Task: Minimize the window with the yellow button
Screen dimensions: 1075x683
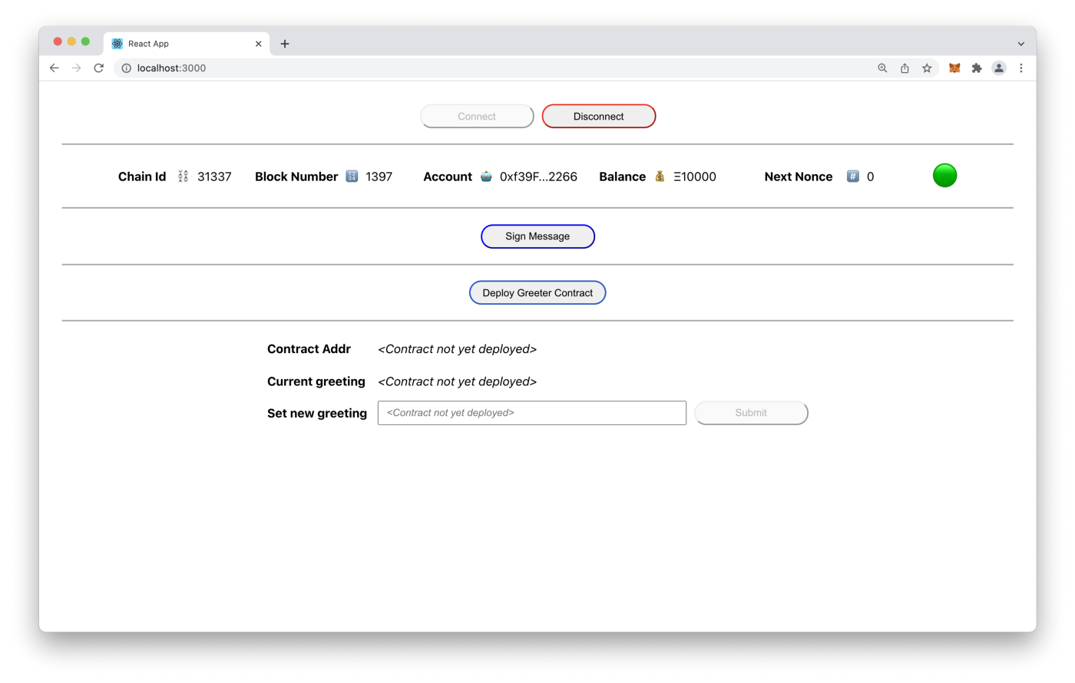Action: [x=71, y=41]
